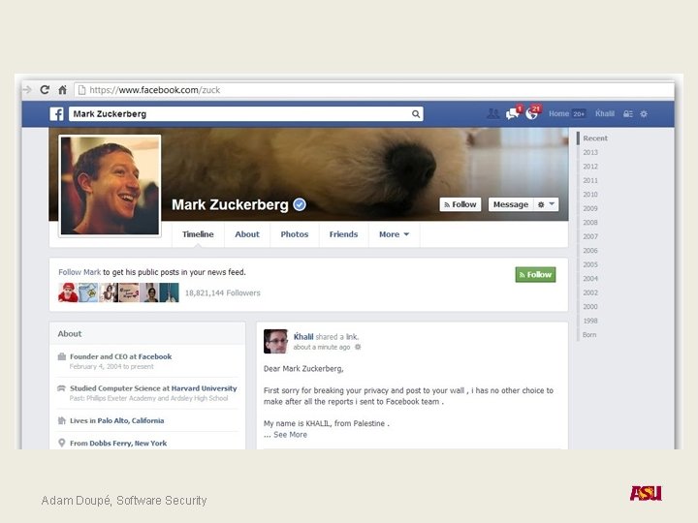Jump to 2004 in the timeline sidebar
698x523 pixels.
click(x=590, y=278)
